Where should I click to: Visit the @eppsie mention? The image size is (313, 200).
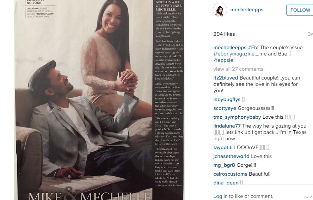[223, 60]
